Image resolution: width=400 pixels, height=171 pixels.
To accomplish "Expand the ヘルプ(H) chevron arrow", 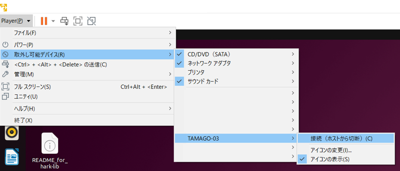I will (x=170, y=109).
